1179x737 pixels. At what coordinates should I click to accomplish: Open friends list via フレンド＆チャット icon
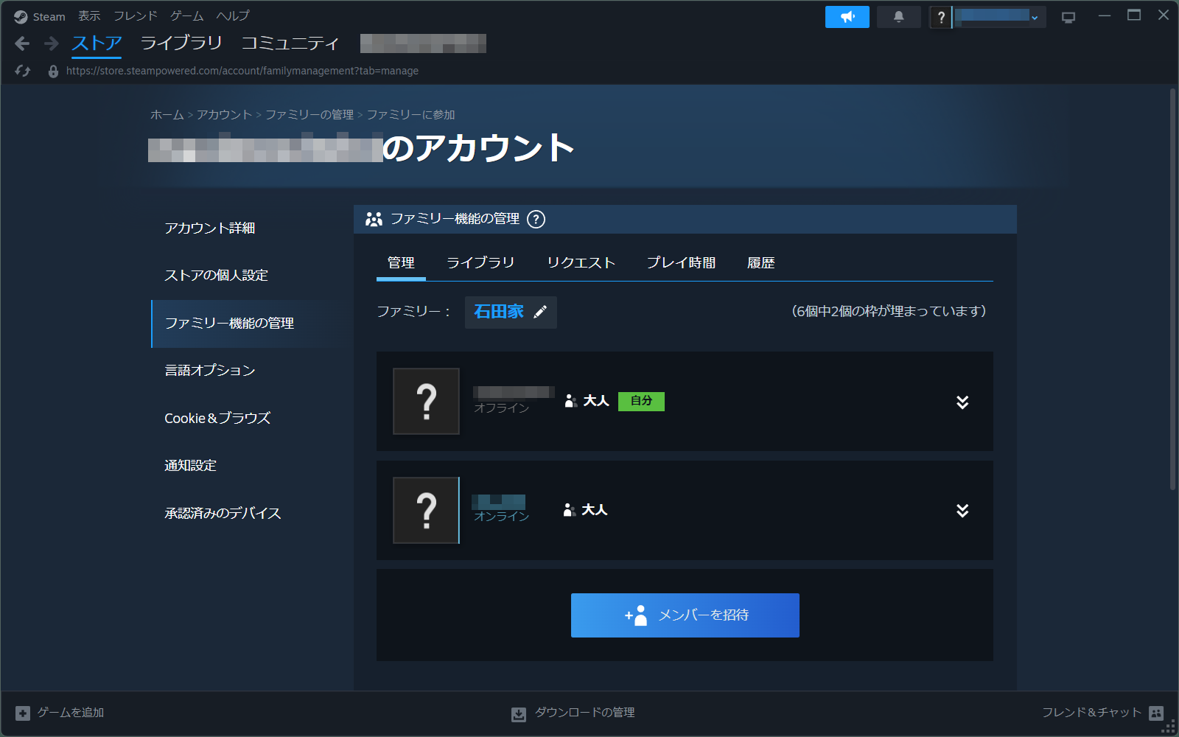(1158, 713)
